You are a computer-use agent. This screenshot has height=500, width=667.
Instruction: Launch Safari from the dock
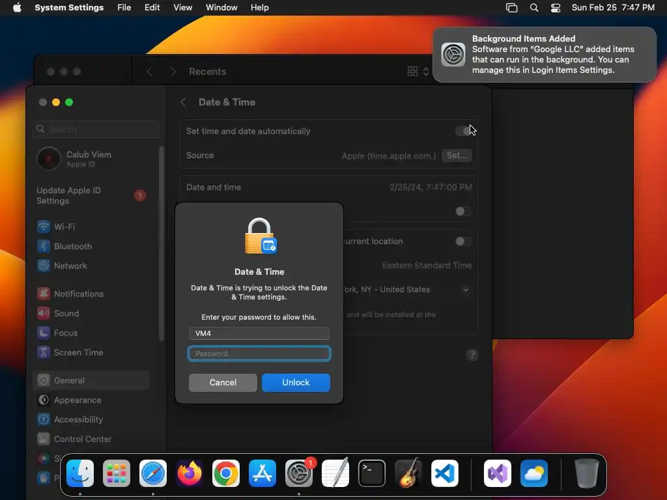[153, 473]
